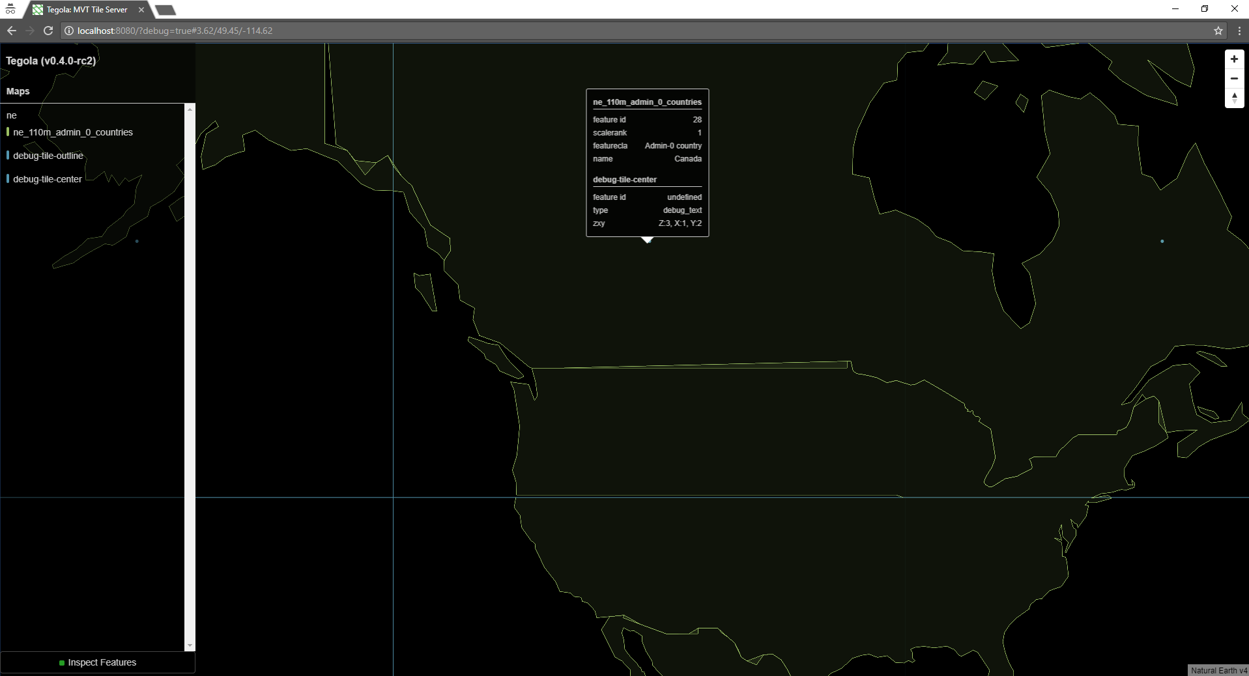This screenshot has height=676, width=1249.
Task: Collapse the ne map group
Action: click(x=11, y=115)
